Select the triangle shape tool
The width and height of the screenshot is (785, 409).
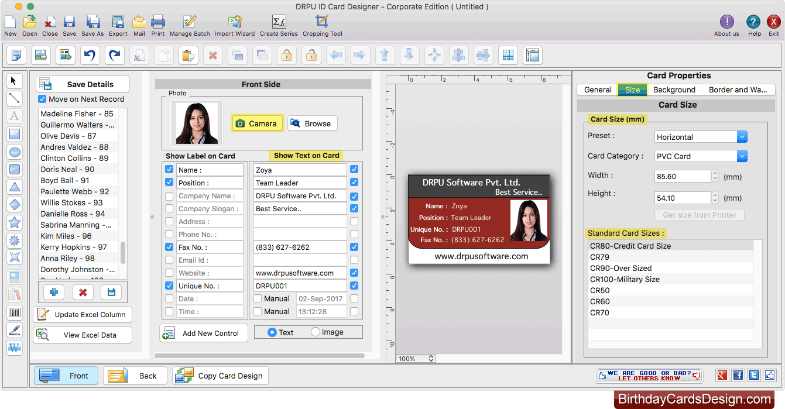[15, 187]
